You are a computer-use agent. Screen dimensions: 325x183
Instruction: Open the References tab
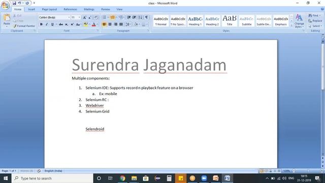(70, 9)
